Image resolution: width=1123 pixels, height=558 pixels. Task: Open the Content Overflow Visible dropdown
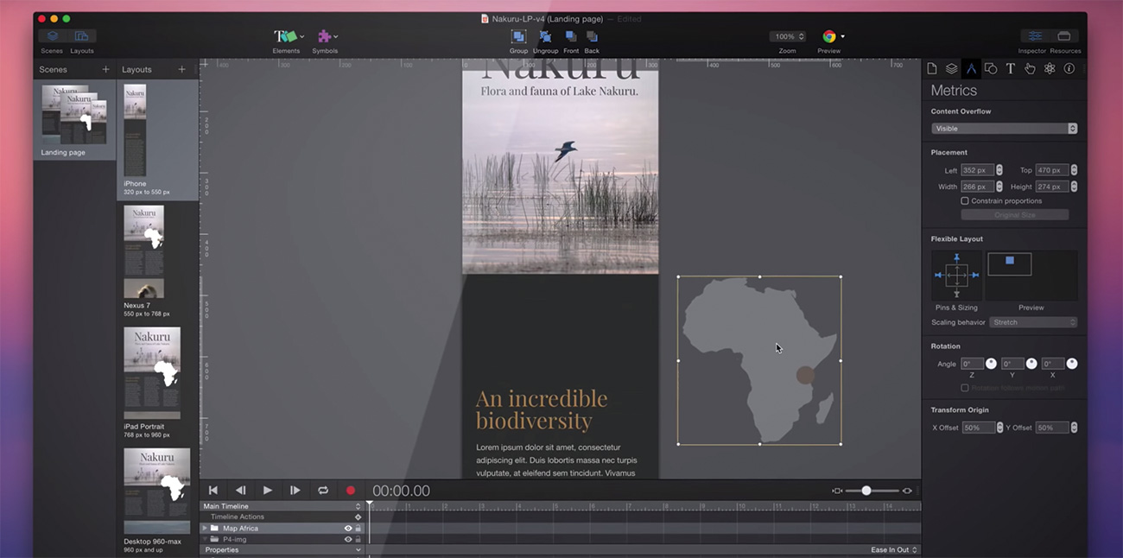[1004, 129]
